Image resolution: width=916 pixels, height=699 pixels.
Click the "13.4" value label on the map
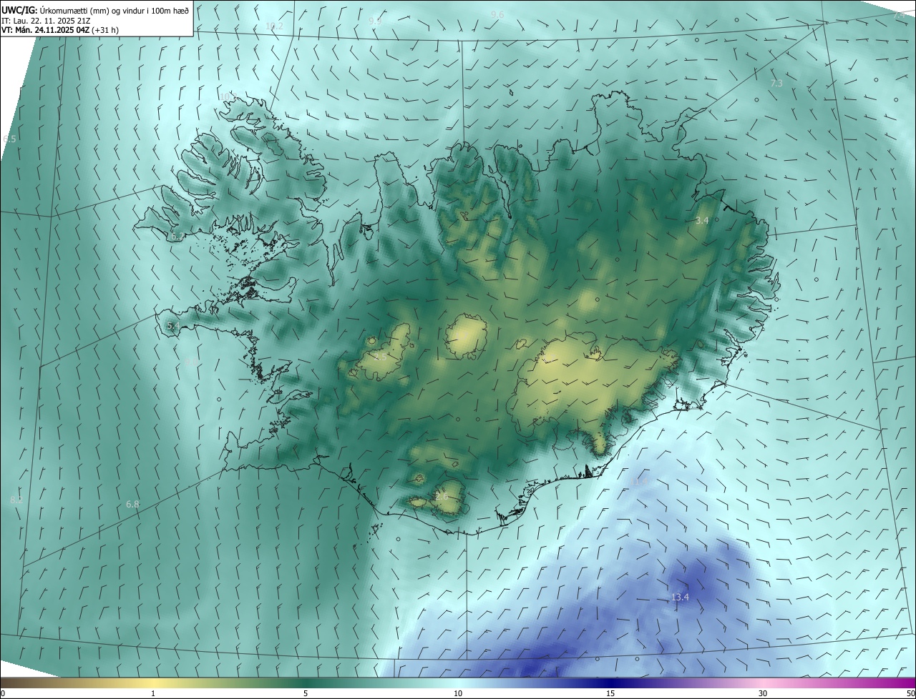680,597
